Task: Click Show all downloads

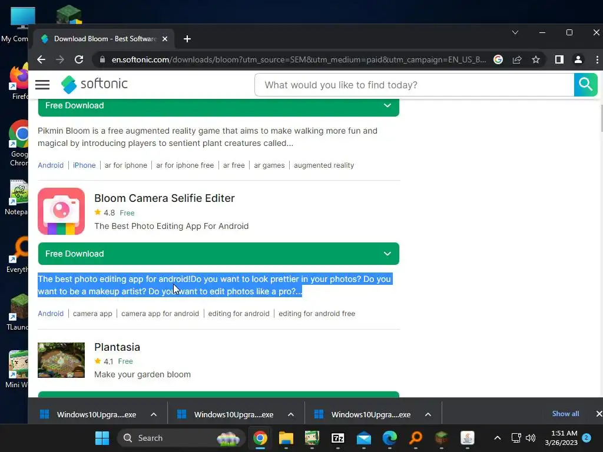Action: (565, 414)
